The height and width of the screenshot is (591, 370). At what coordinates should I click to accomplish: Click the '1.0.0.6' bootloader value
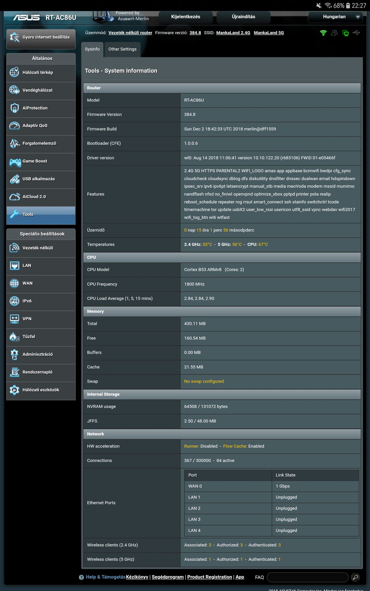tap(191, 143)
